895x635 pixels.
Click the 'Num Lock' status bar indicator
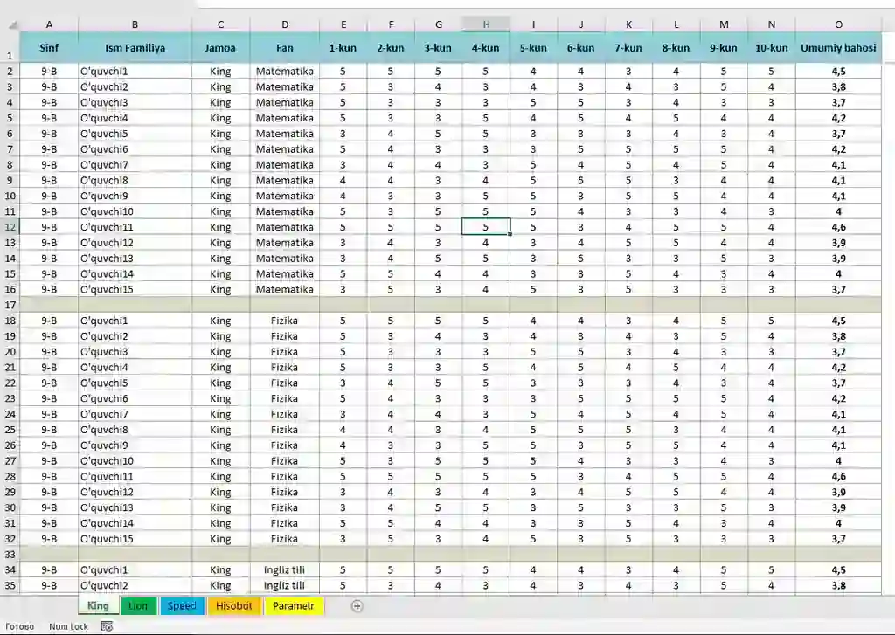[x=68, y=626]
